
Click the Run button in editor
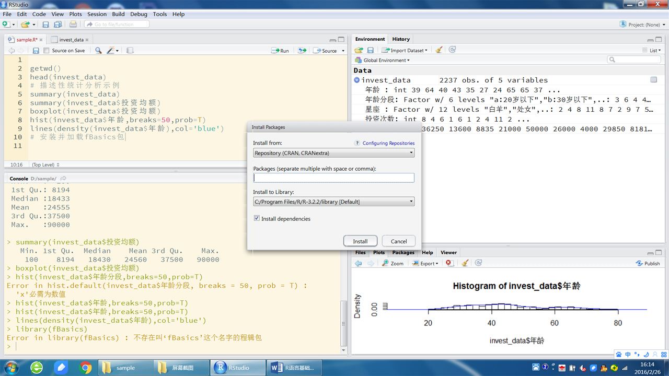pyautogui.click(x=280, y=51)
